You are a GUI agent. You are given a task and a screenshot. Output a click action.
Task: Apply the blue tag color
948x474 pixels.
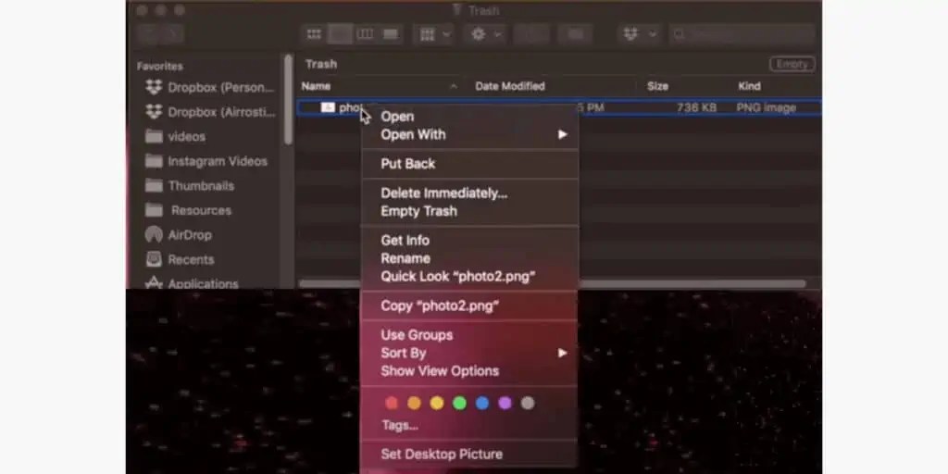pos(481,404)
